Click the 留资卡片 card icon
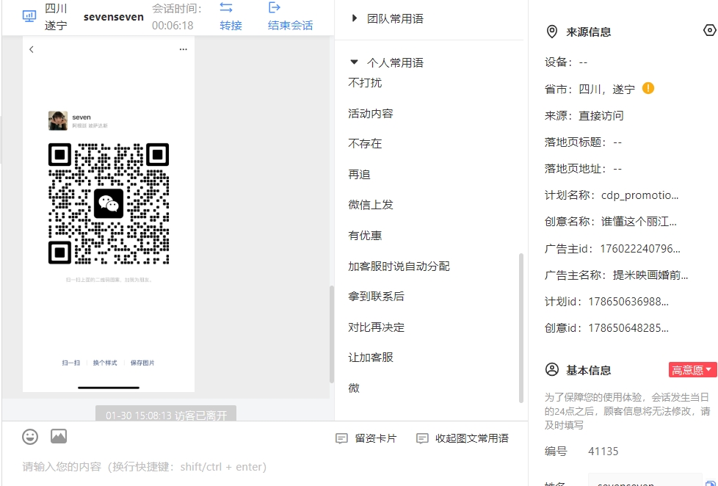The image size is (718, 486). point(341,438)
